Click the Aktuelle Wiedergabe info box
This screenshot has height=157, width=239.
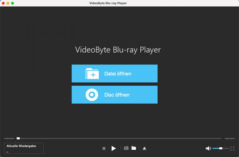[x=24, y=148]
